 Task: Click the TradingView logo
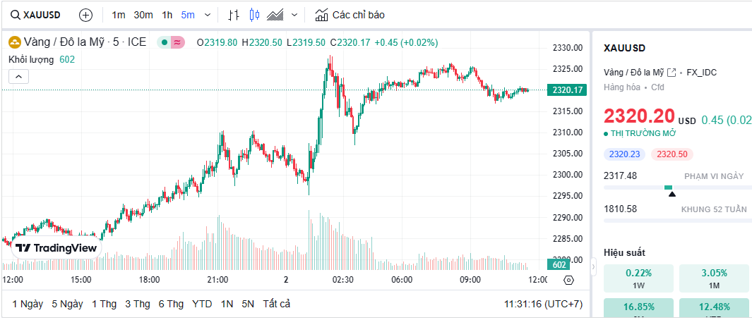tap(56, 248)
